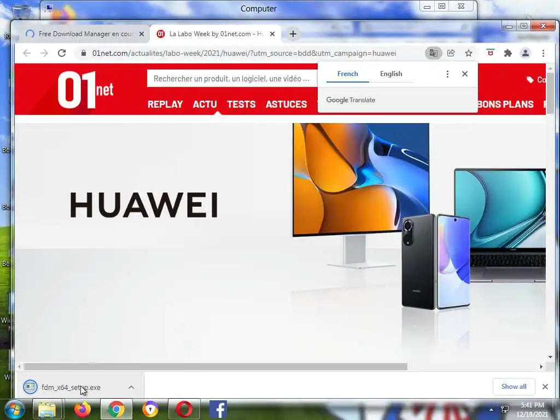Show hidden system tray icons
This screenshot has width=560, height=420.
[491, 410]
